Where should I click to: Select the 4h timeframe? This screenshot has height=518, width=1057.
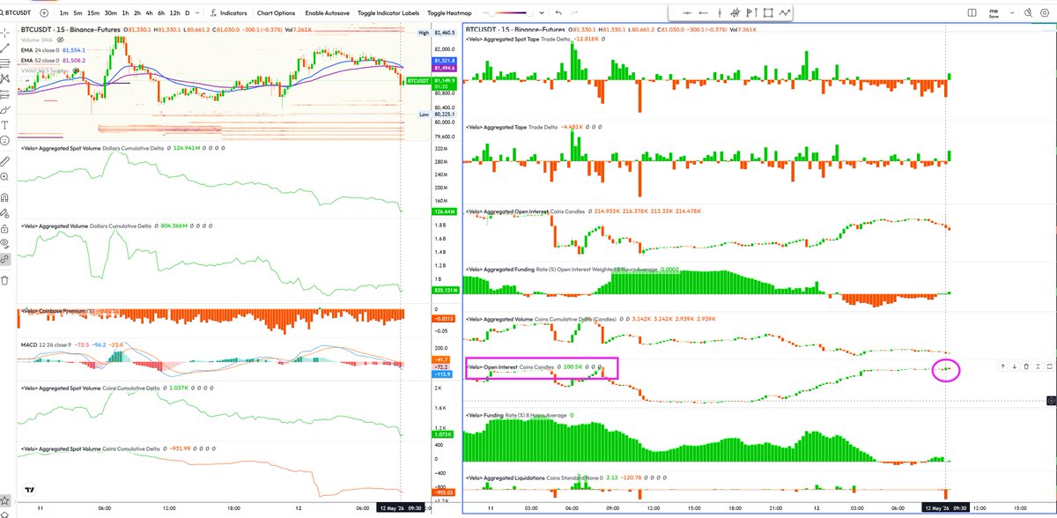(x=149, y=13)
